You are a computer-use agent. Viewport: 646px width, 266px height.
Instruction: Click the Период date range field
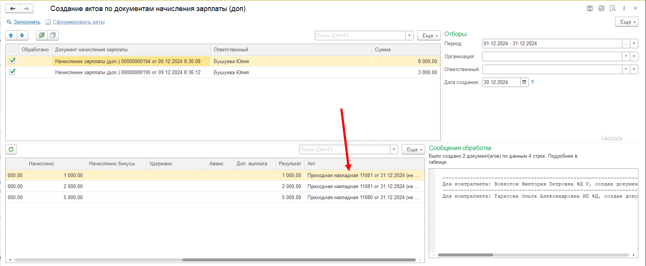click(x=552, y=43)
